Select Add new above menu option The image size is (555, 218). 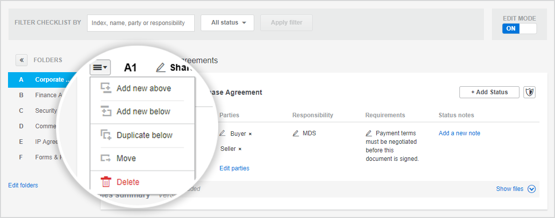(x=143, y=88)
